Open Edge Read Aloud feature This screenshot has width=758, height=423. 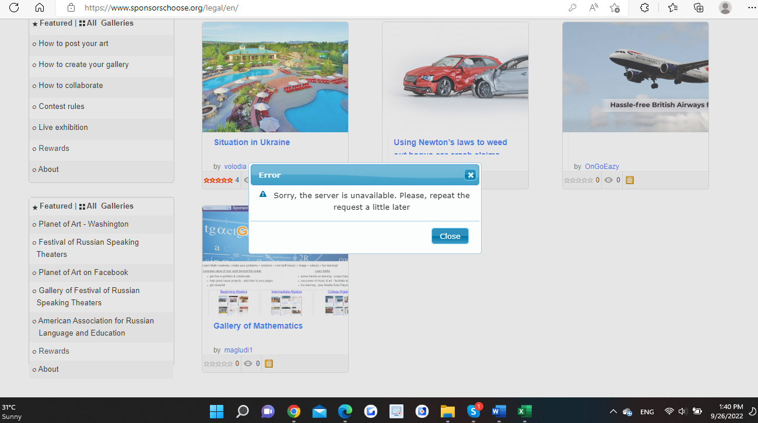click(594, 8)
